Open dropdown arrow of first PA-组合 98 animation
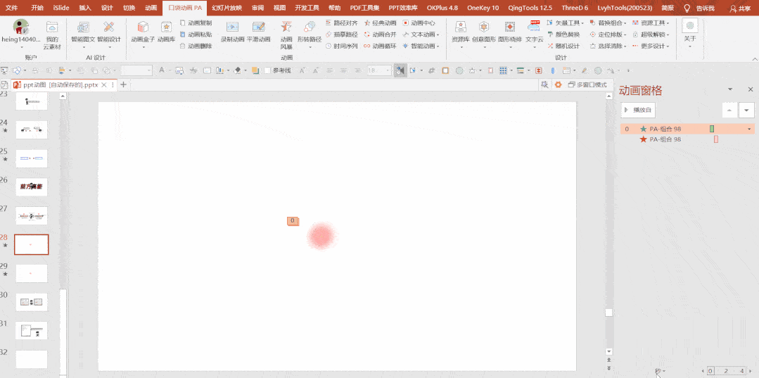Viewport: 759px width, 378px height. 748,129
